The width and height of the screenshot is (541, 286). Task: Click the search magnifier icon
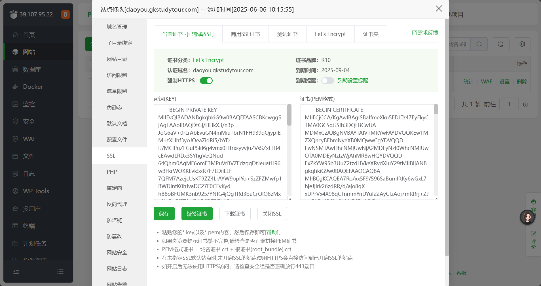point(479,44)
